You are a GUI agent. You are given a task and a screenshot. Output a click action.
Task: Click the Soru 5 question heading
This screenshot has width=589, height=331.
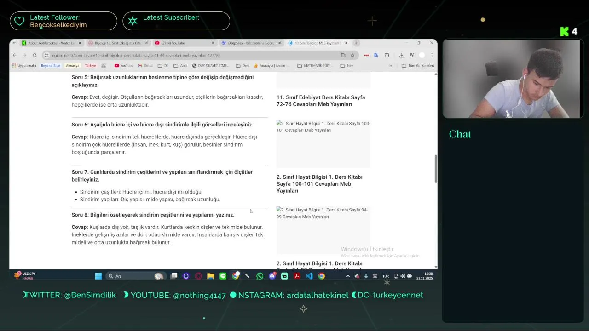tap(162, 81)
